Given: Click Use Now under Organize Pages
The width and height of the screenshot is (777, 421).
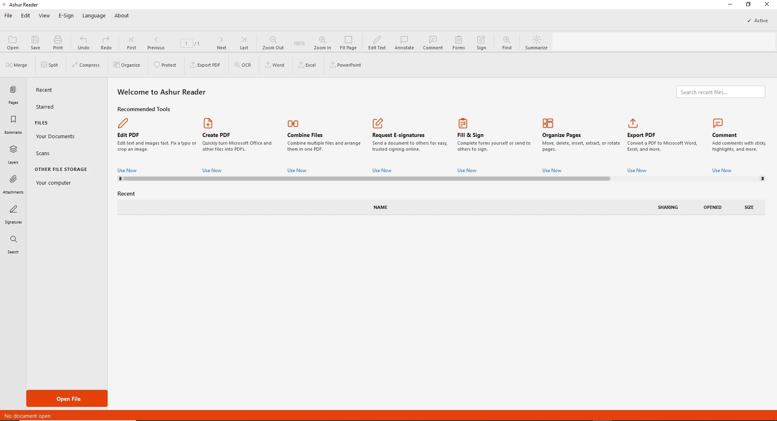Looking at the screenshot, I should [x=552, y=171].
